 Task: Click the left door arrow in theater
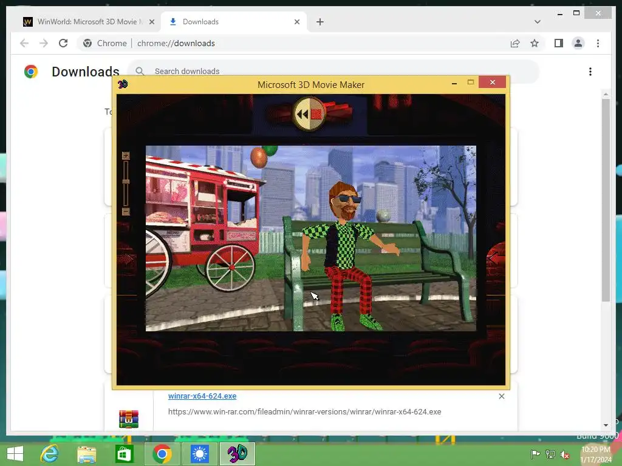pos(127,260)
